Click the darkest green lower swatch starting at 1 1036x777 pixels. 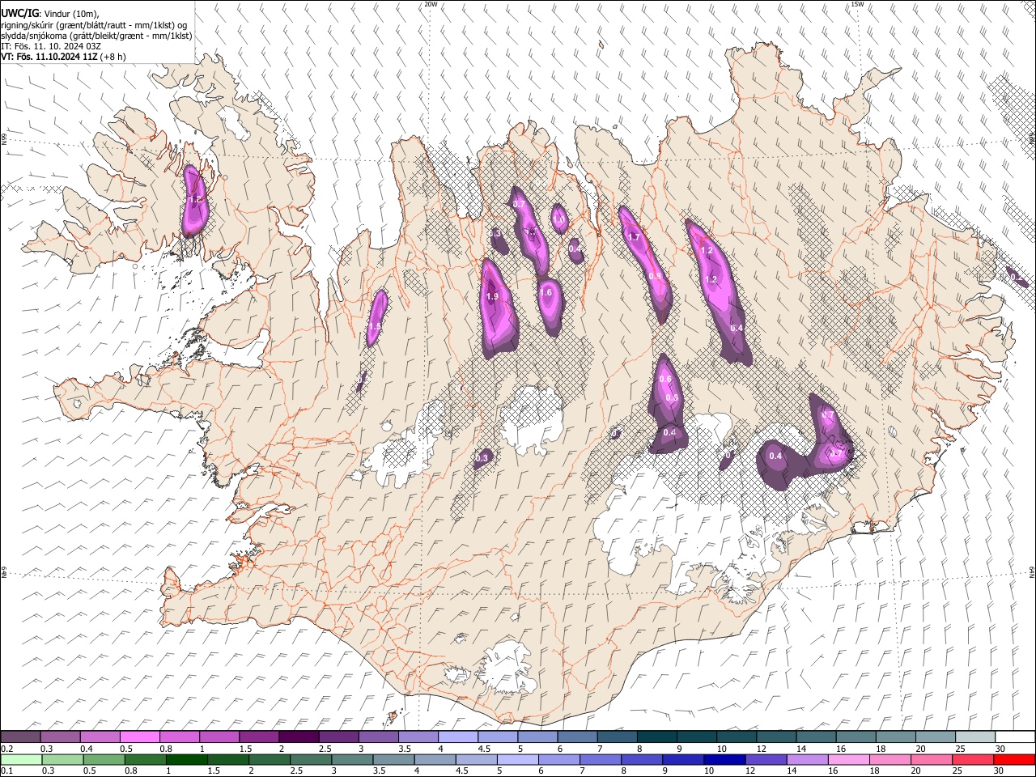coord(186,759)
